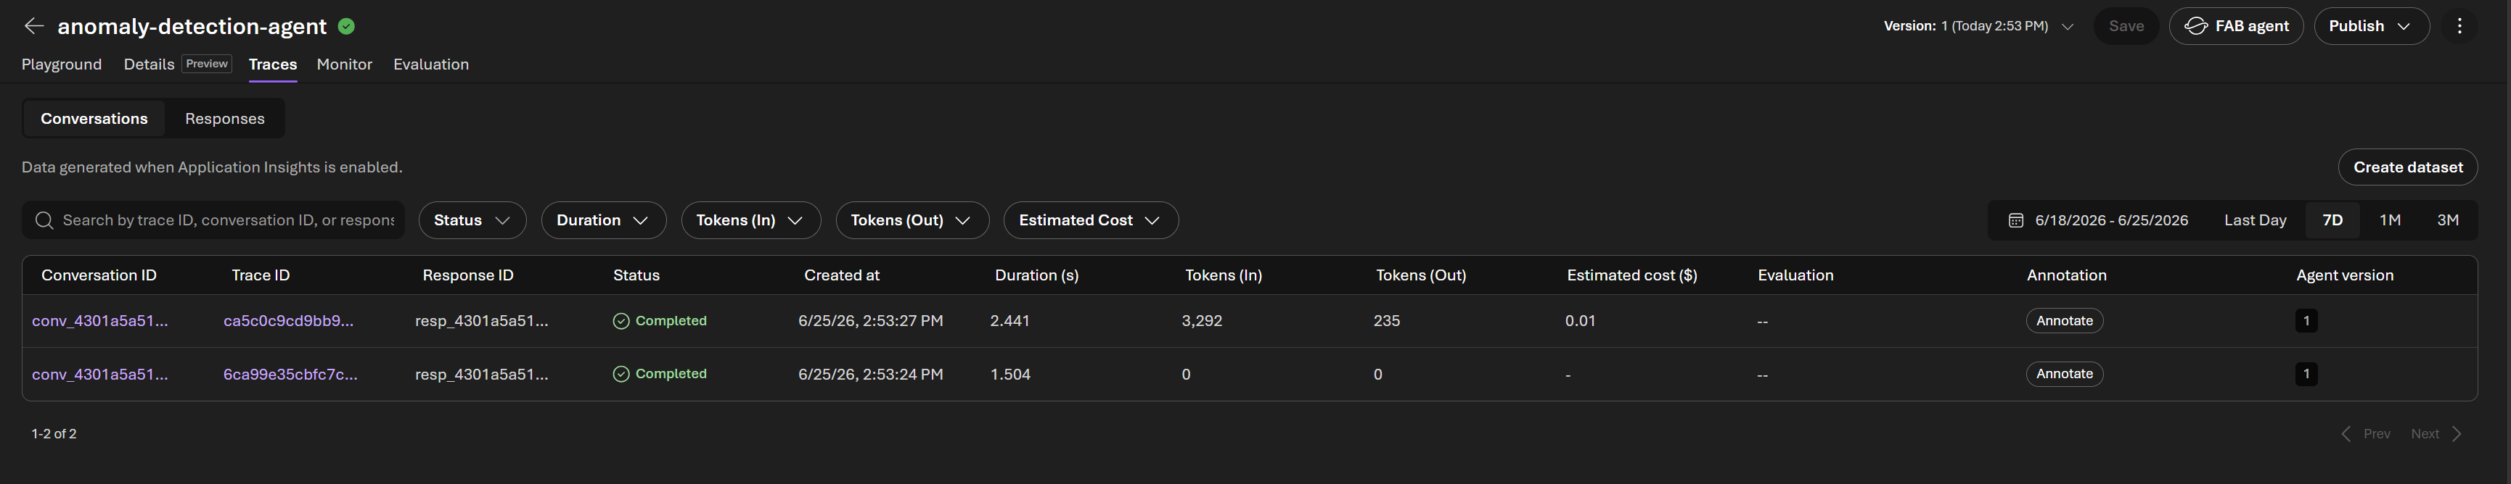Screen dimensions: 2511x484
Task: Click the agent version badge in the 2:53:27 PM row
Action: [x=2306, y=322]
